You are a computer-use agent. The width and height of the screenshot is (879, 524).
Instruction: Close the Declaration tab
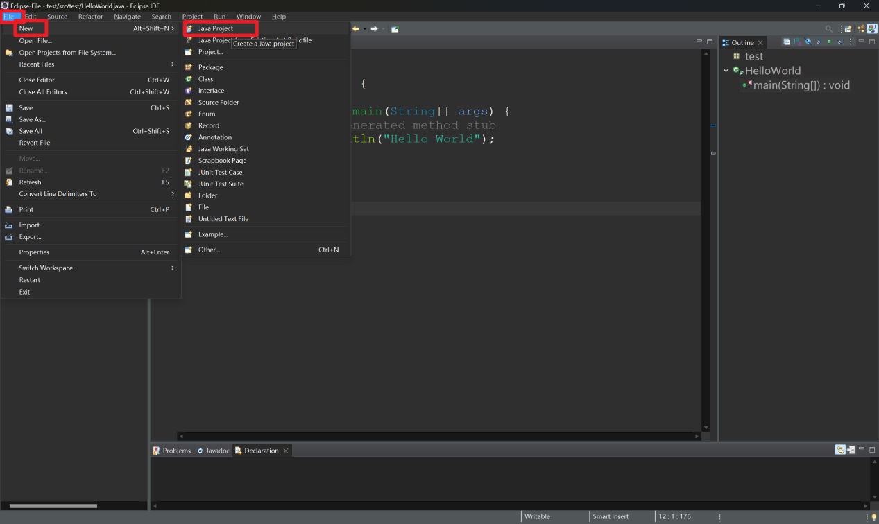click(x=286, y=451)
